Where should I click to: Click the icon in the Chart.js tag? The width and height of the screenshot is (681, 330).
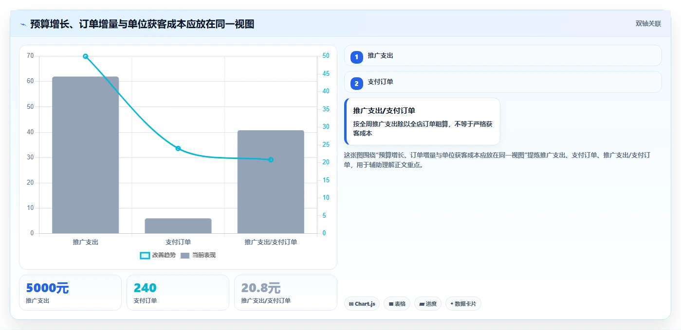[351, 304]
